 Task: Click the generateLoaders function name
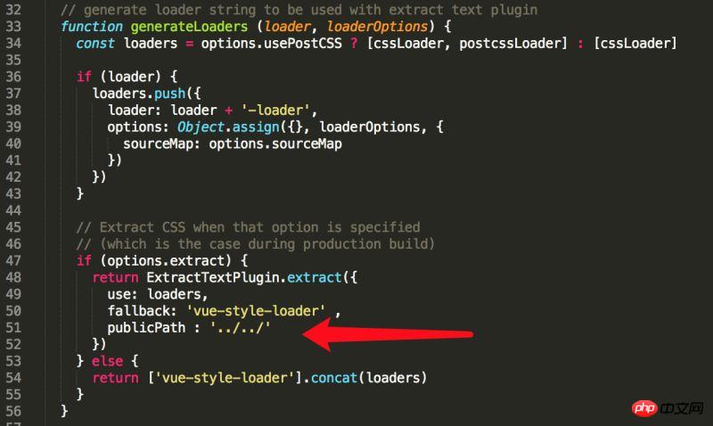point(189,27)
